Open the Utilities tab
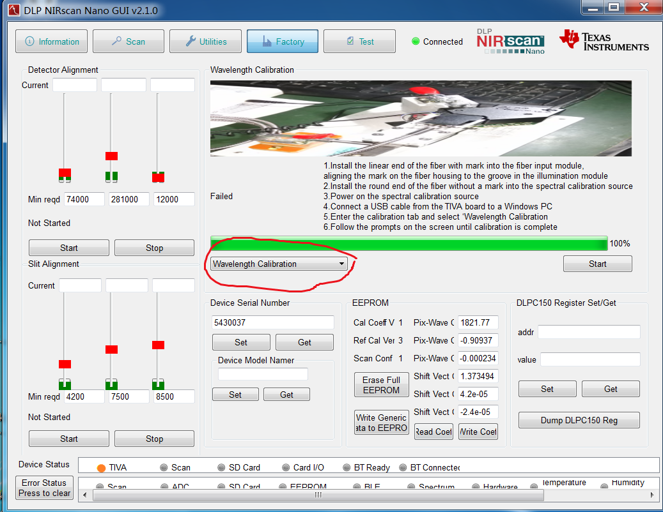Viewport: 663px width, 512px height. (x=205, y=41)
